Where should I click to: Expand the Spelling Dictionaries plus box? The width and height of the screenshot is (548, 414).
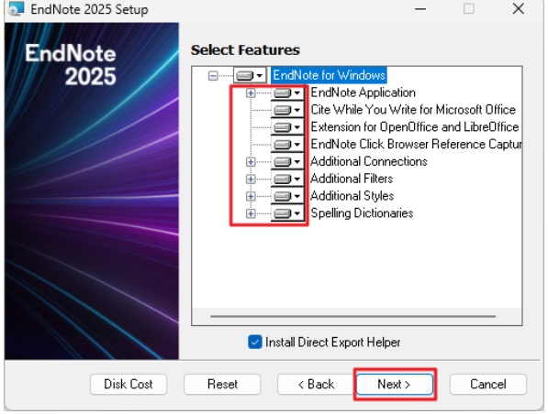click(251, 213)
